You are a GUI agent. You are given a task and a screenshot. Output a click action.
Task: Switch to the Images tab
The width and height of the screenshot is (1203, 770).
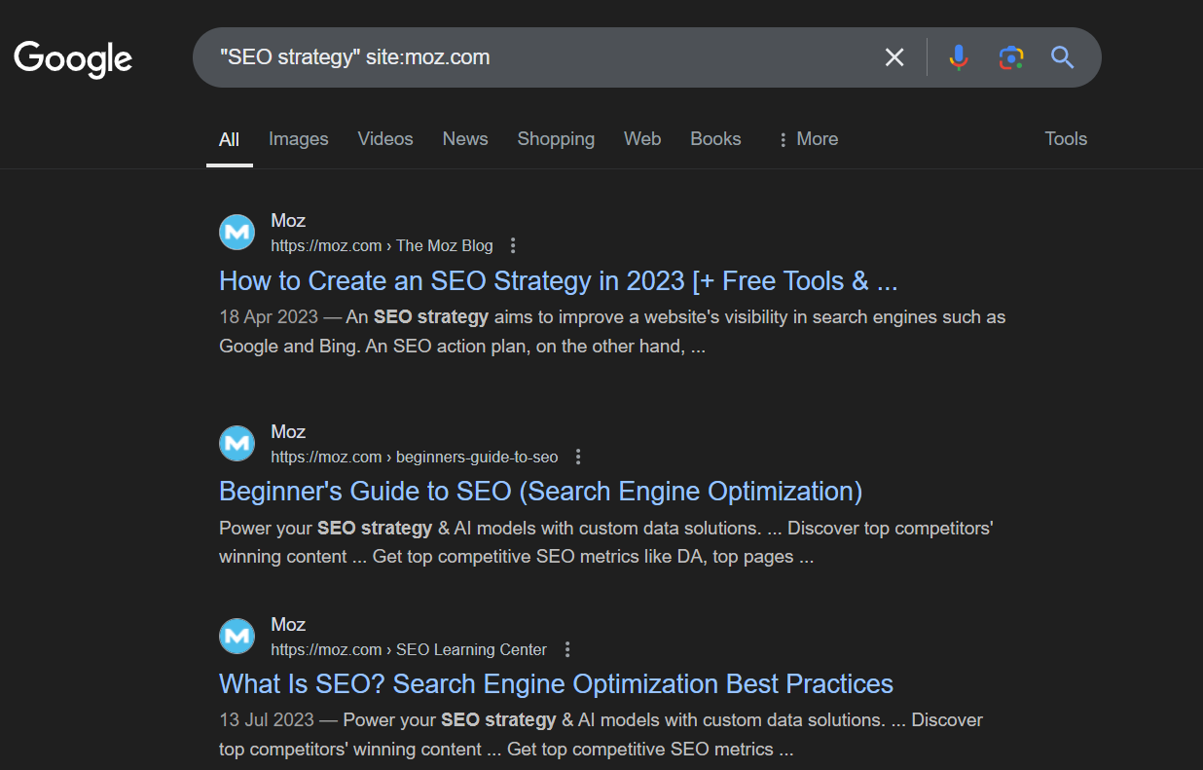(299, 139)
